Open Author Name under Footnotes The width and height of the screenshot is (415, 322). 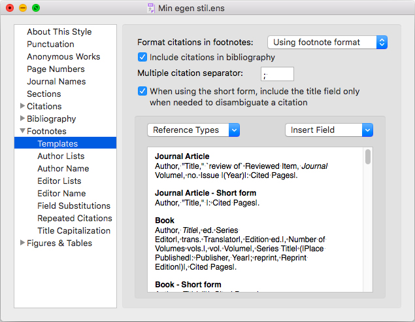(x=63, y=168)
